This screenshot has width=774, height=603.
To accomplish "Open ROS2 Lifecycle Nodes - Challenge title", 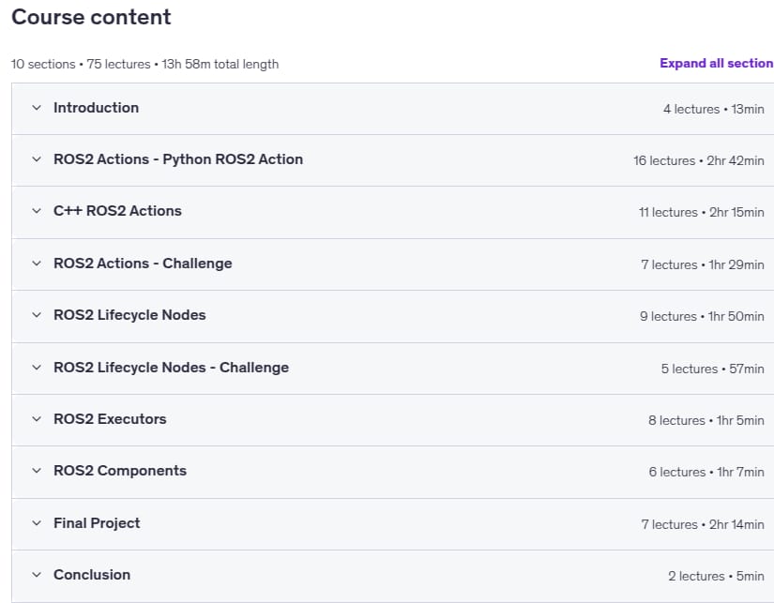I will (172, 368).
